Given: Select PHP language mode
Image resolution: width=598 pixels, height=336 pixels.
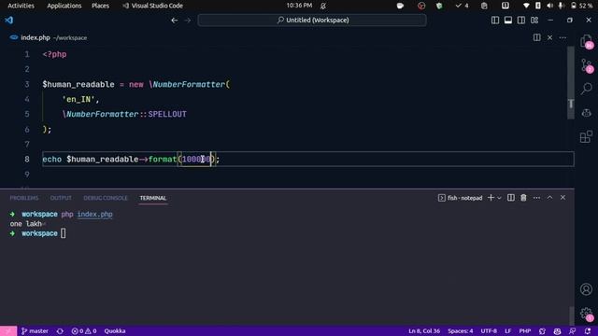Looking at the screenshot, I should coord(525,331).
